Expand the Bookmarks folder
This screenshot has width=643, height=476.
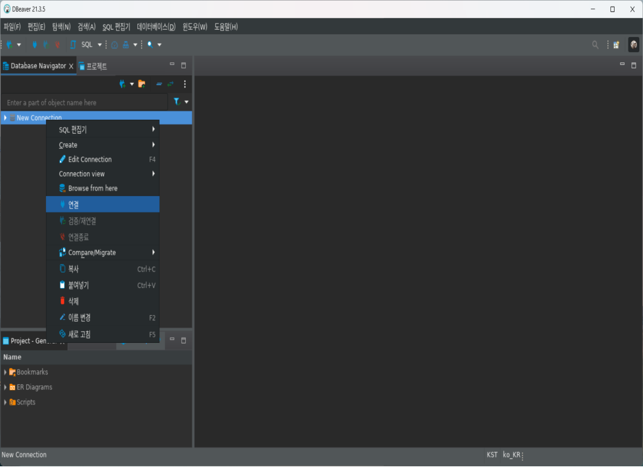click(x=5, y=373)
